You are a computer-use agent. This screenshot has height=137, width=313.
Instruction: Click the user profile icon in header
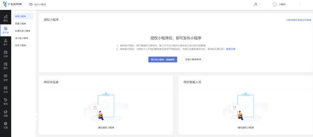256,4
